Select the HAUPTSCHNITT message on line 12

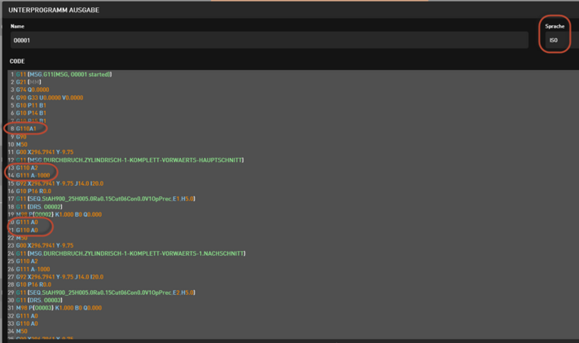pyautogui.click(x=130, y=160)
